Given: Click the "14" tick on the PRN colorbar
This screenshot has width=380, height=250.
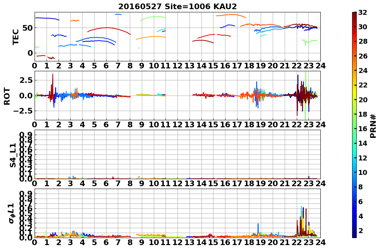Looking at the screenshot, I should (x=363, y=143).
